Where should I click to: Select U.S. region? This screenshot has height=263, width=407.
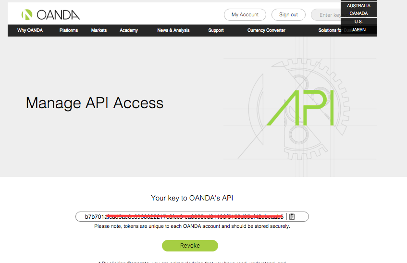pyautogui.click(x=358, y=22)
